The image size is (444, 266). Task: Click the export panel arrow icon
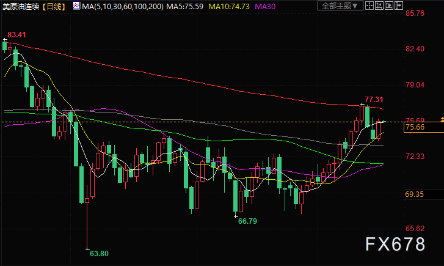point(399,6)
